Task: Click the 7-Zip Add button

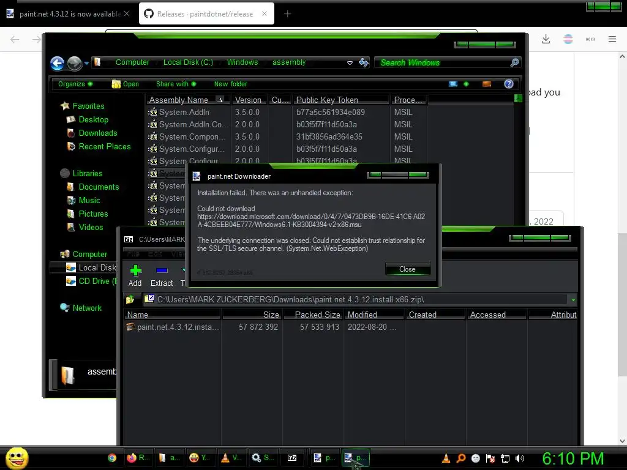Action: point(135,276)
